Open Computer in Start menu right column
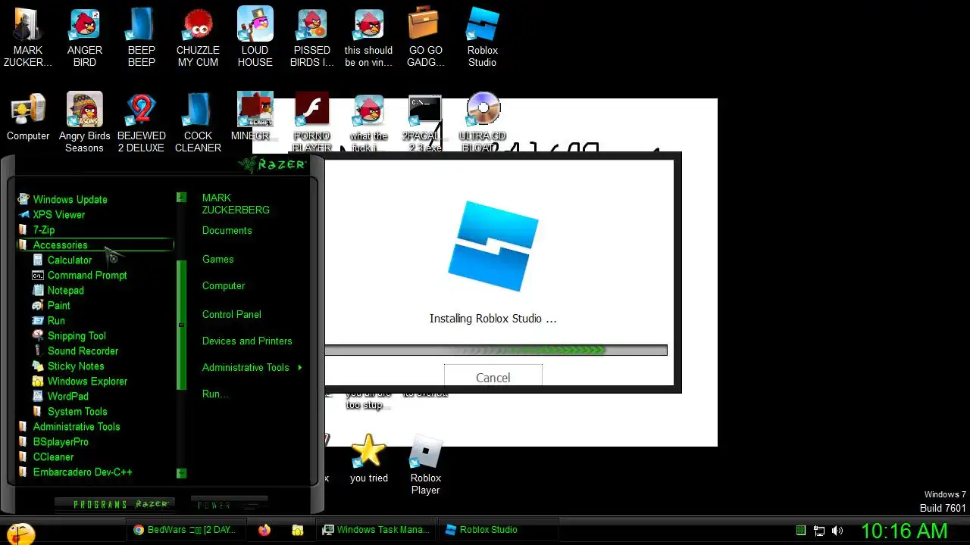Viewport: 970px width, 545px height. click(x=223, y=285)
